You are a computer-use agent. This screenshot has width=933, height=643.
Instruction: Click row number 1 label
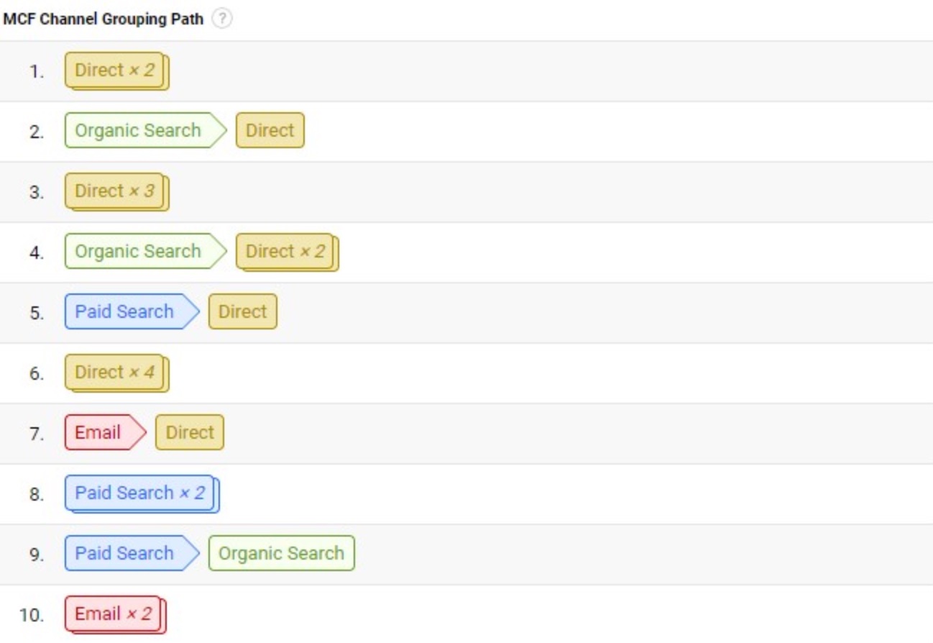pyautogui.click(x=36, y=71)
